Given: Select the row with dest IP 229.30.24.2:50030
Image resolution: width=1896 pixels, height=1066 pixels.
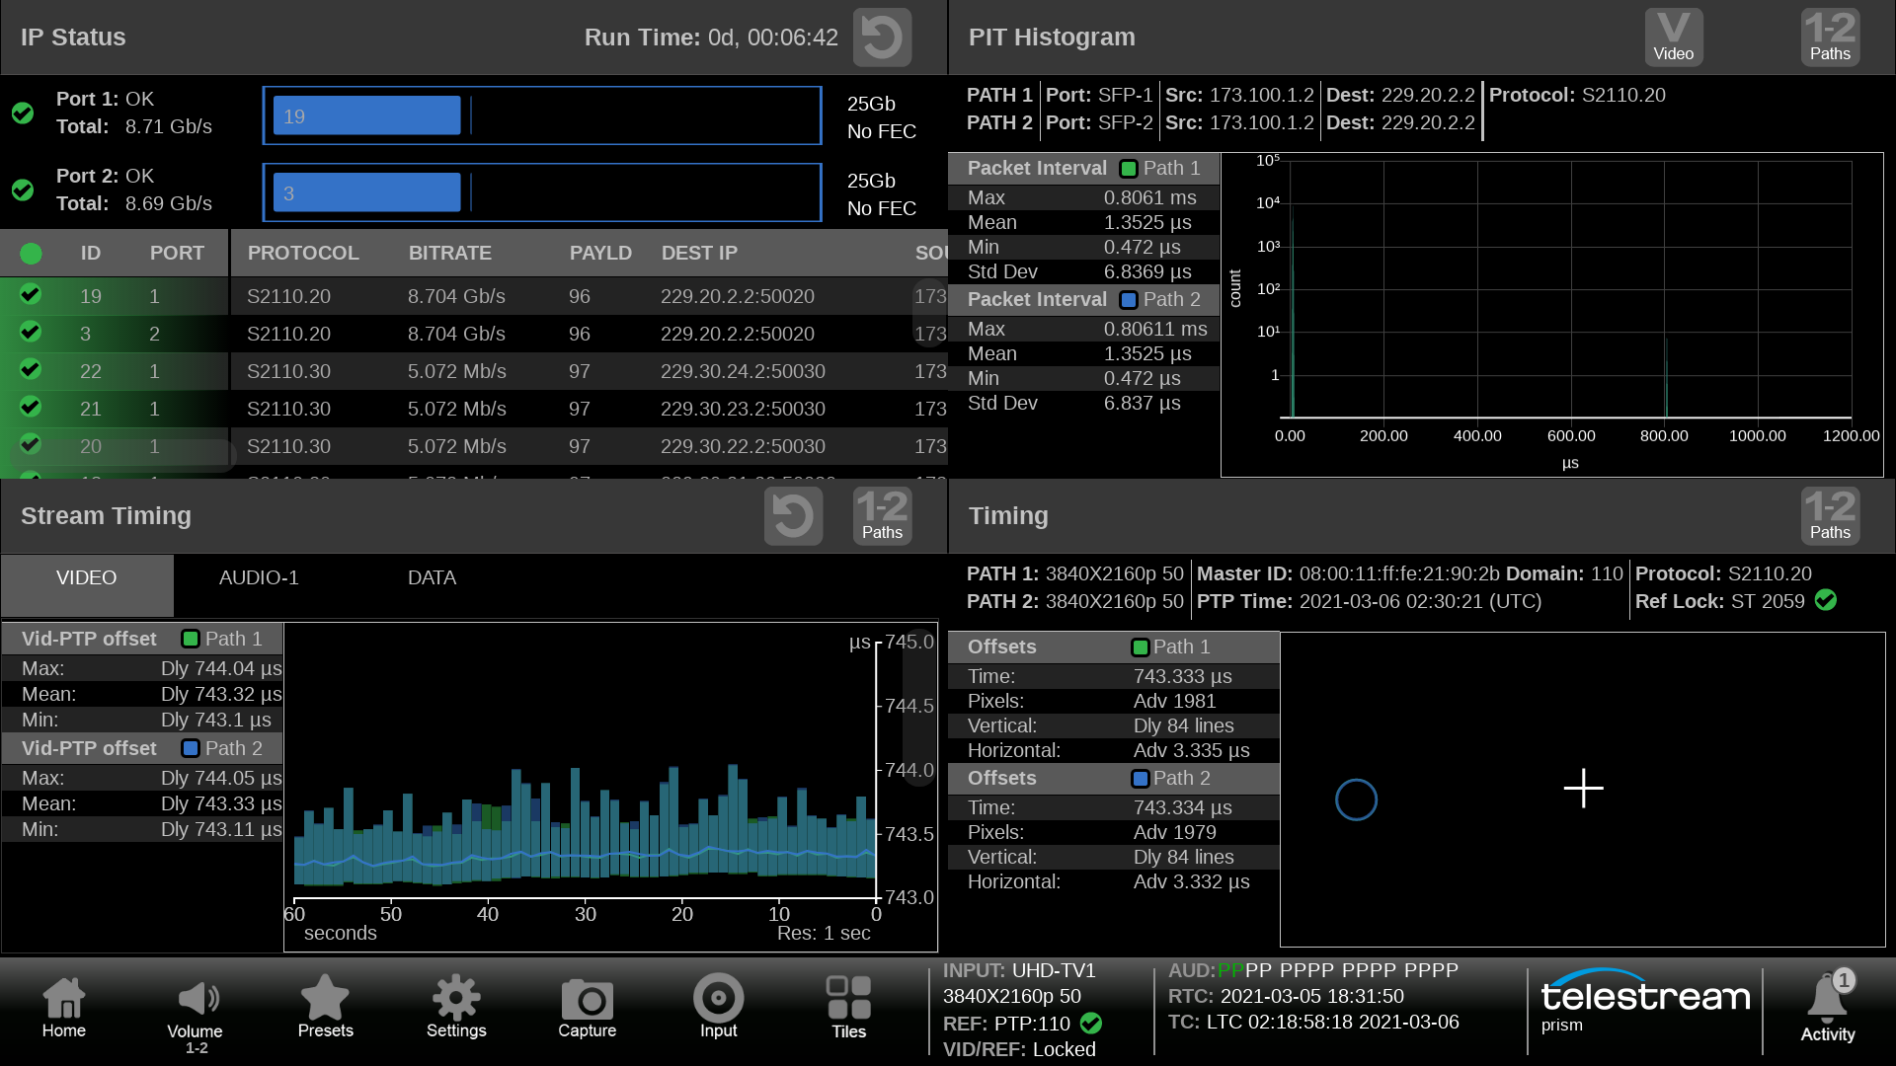Looking at the screenshot, I should (x=474, y=371).
